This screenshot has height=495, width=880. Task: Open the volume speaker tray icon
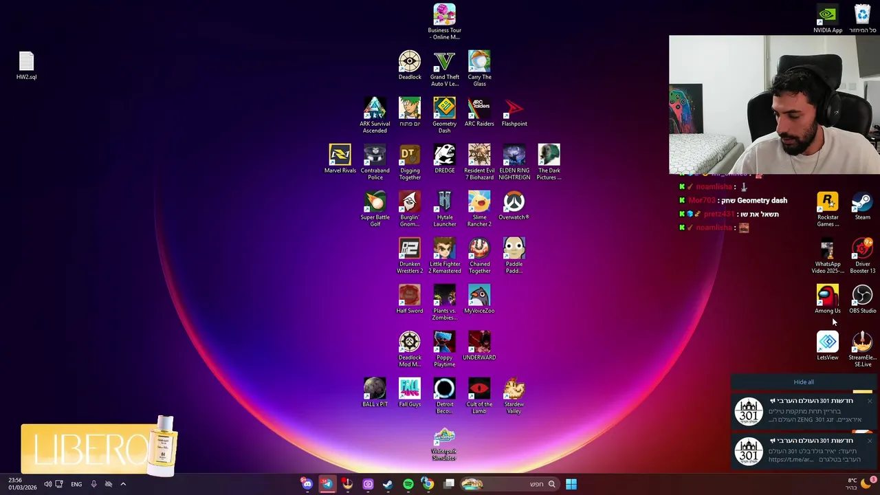click(x=47, y=484)
